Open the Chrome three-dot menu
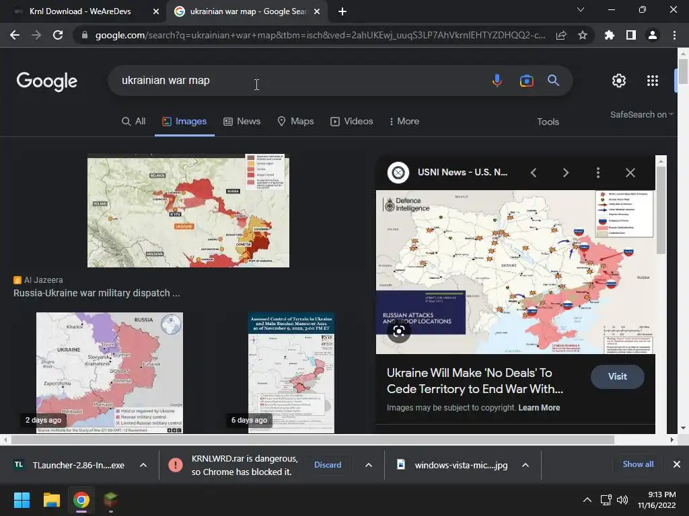This screenshot has height=516, width=689. pos(674,35)
